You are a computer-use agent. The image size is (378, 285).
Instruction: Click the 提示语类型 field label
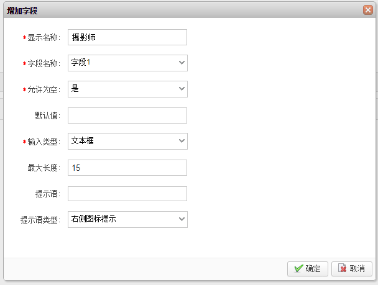tap(40, 220)
